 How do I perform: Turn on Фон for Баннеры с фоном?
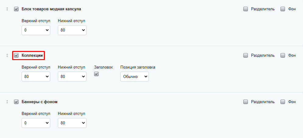283,102
